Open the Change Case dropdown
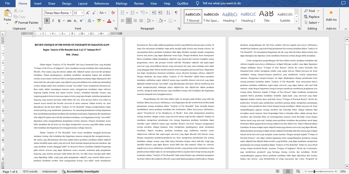The height and width of the screenshot is (174, 349). pos(103,13)
